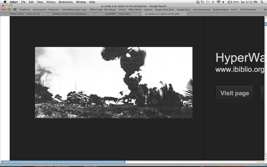
Task: Open the volume control menu
Action: [224, 2]
